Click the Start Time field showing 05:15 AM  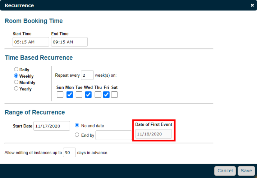coord(31,42)
